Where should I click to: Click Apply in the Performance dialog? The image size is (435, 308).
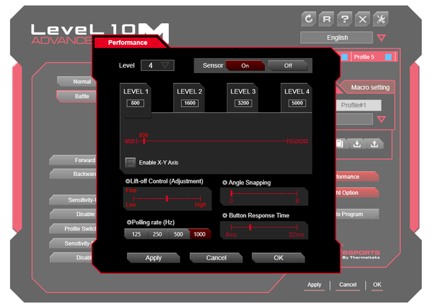pos(154,258)
